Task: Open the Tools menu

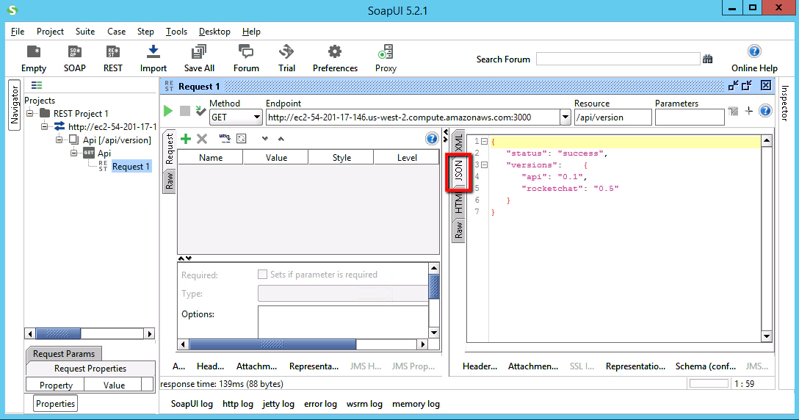Action: (176, 32)
